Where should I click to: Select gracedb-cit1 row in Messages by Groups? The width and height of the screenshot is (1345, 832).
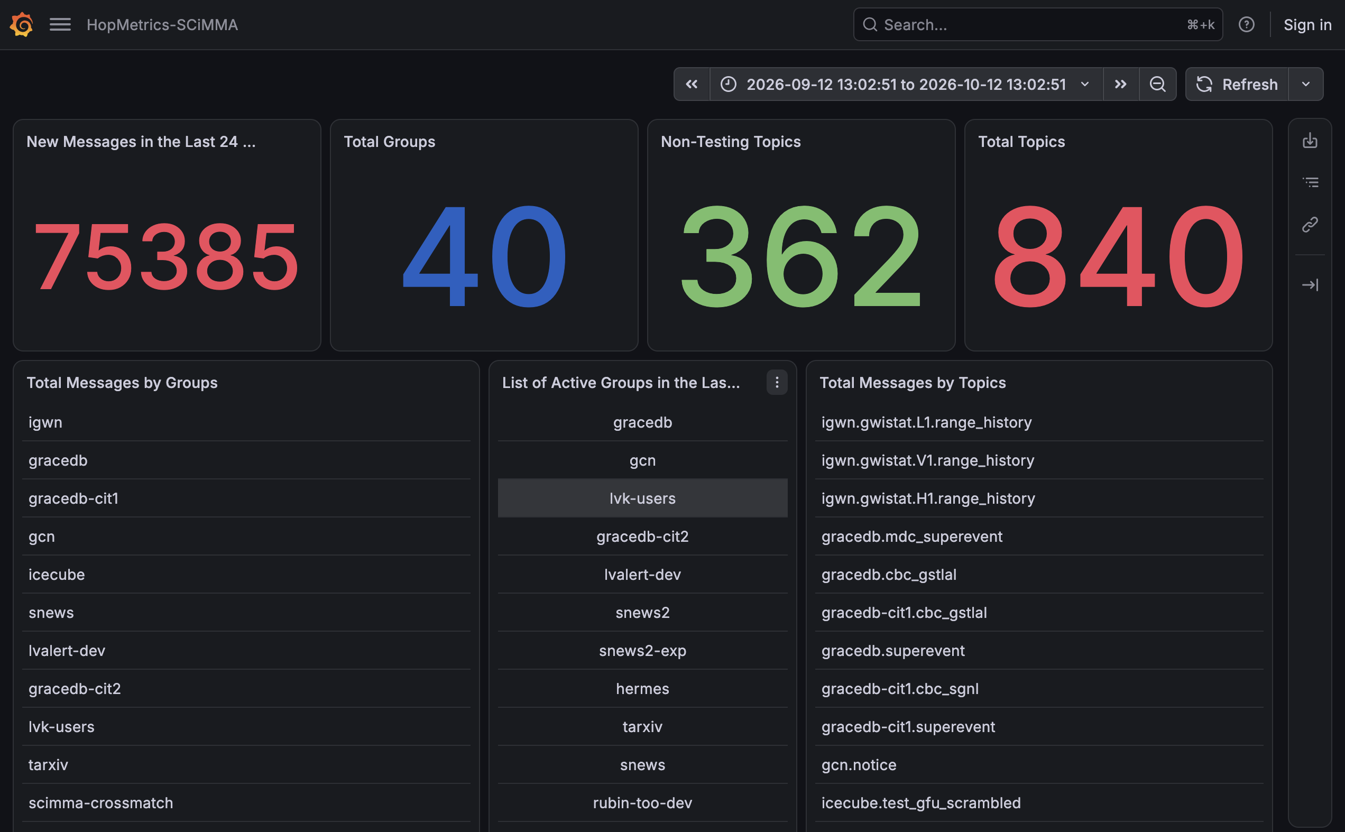pos(246,498)
